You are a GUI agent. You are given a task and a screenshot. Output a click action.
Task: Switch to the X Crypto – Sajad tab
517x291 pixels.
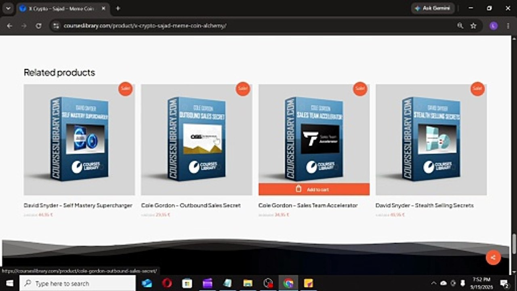click(x=63, y=8)
